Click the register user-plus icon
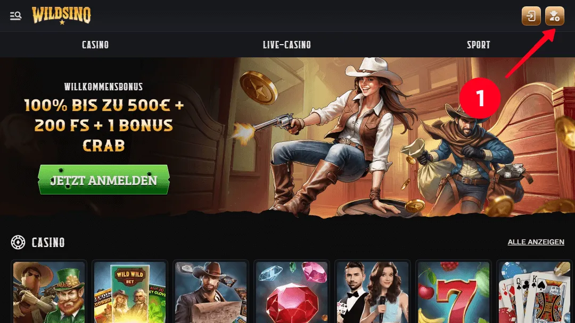The image size is (575, 323). 554,16
